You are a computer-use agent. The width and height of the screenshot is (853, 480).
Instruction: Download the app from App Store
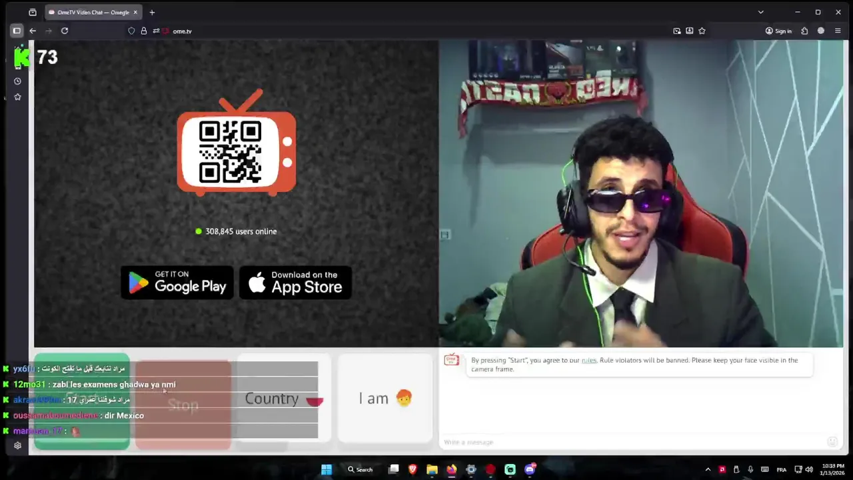click(295, 283)
